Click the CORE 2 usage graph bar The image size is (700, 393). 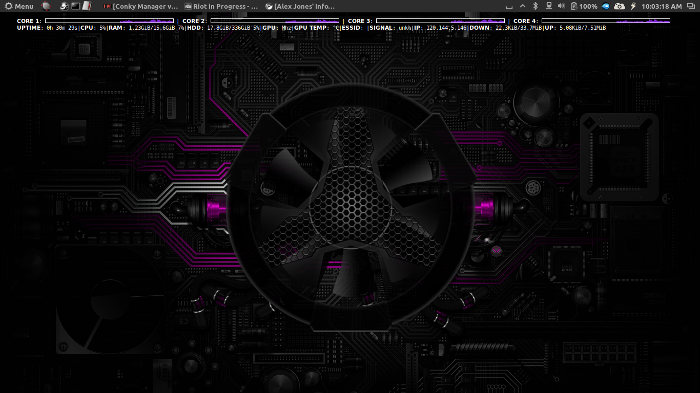(275, 21)
